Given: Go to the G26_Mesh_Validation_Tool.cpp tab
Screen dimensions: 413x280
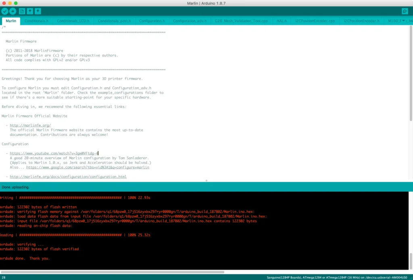Looking at the screenshot, I should (x=241, y=21).
